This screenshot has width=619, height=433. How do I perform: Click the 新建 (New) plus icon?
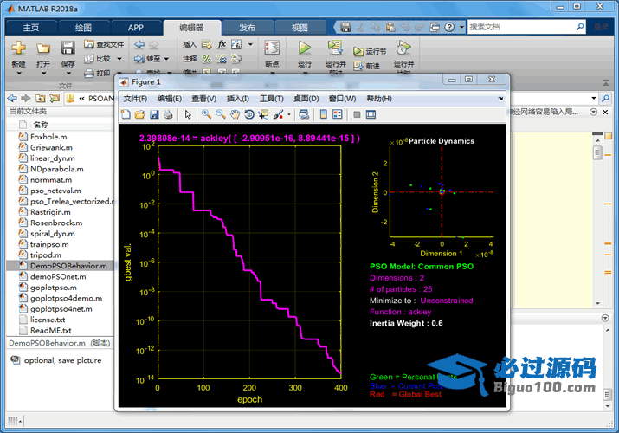pos(18,48)
